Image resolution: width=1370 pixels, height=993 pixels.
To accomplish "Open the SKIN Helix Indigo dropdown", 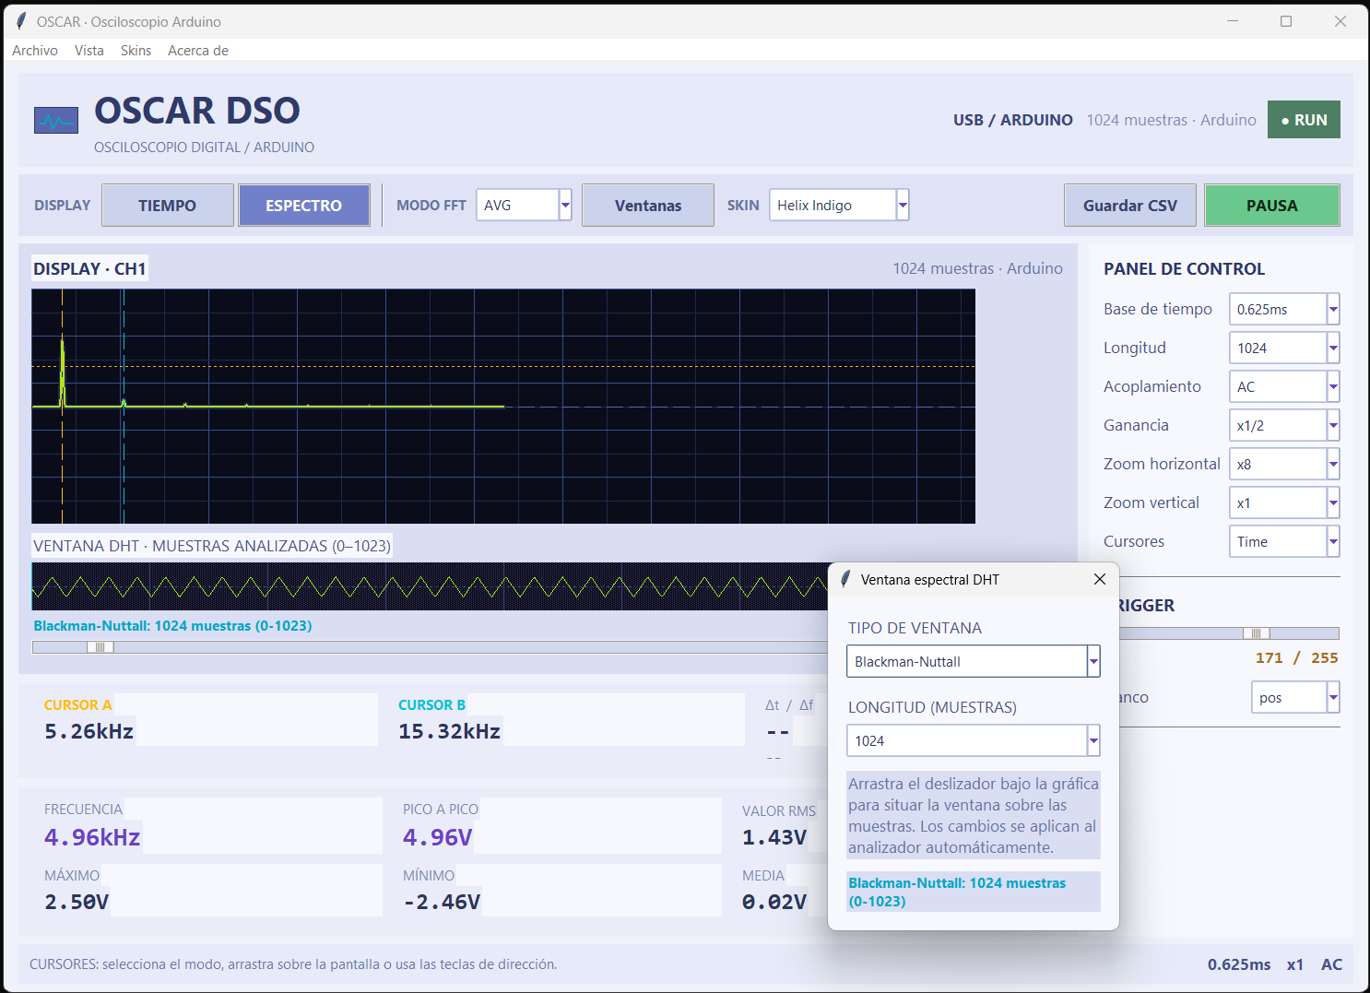I will [839, 205].
